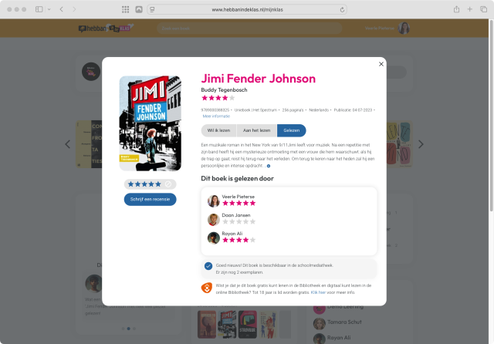This screenshot has height=344, width=494.
Task: Set status to 'Aan het lezen'
Action: click(x=256, y=130)
